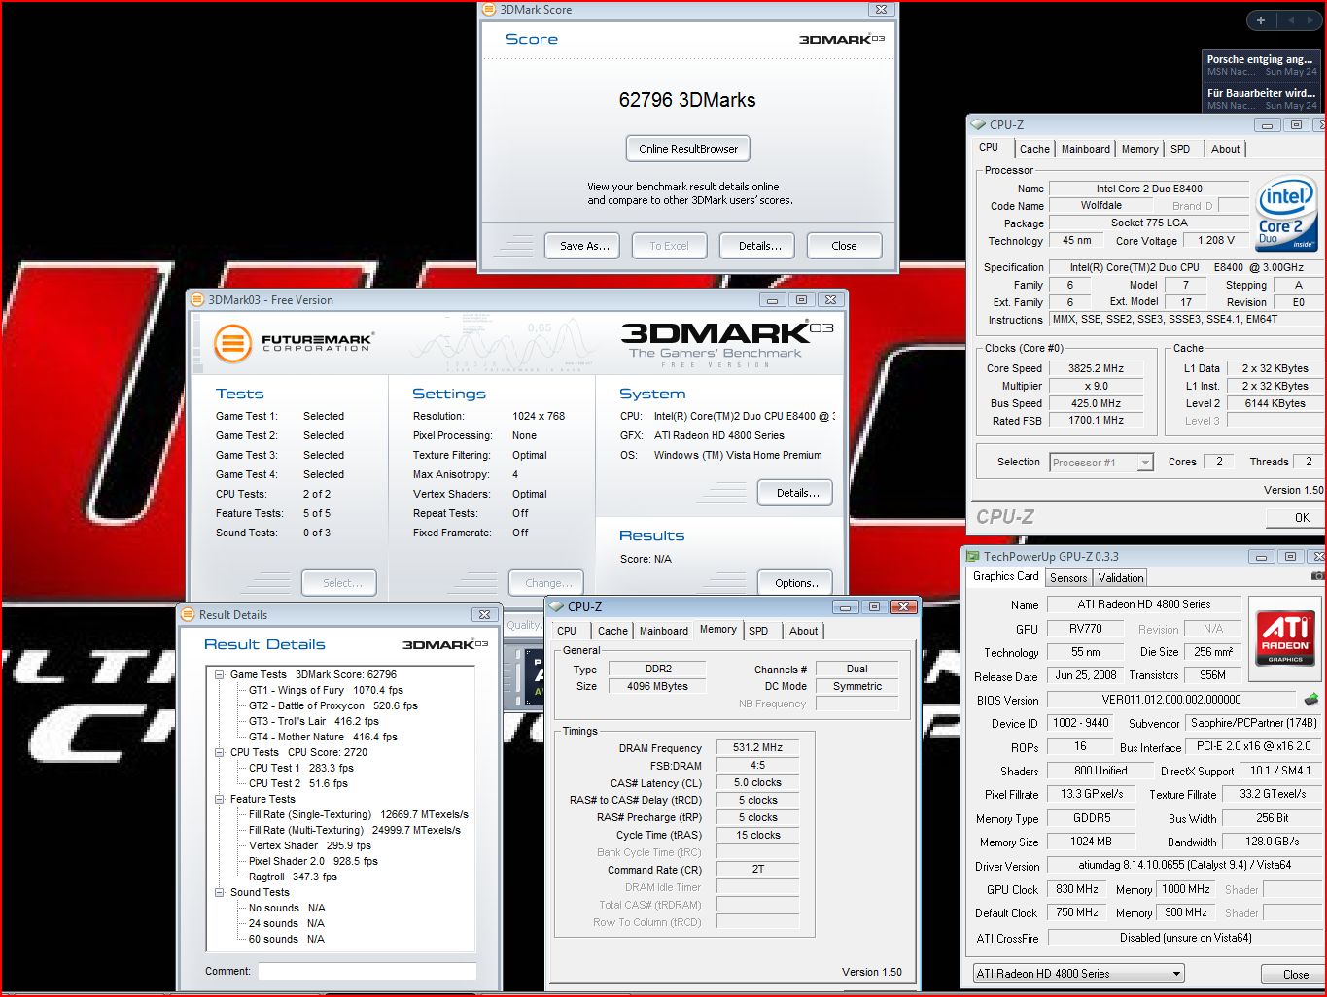Open the SPD tab in the upper CPU-Z window

pos(1180,149)
